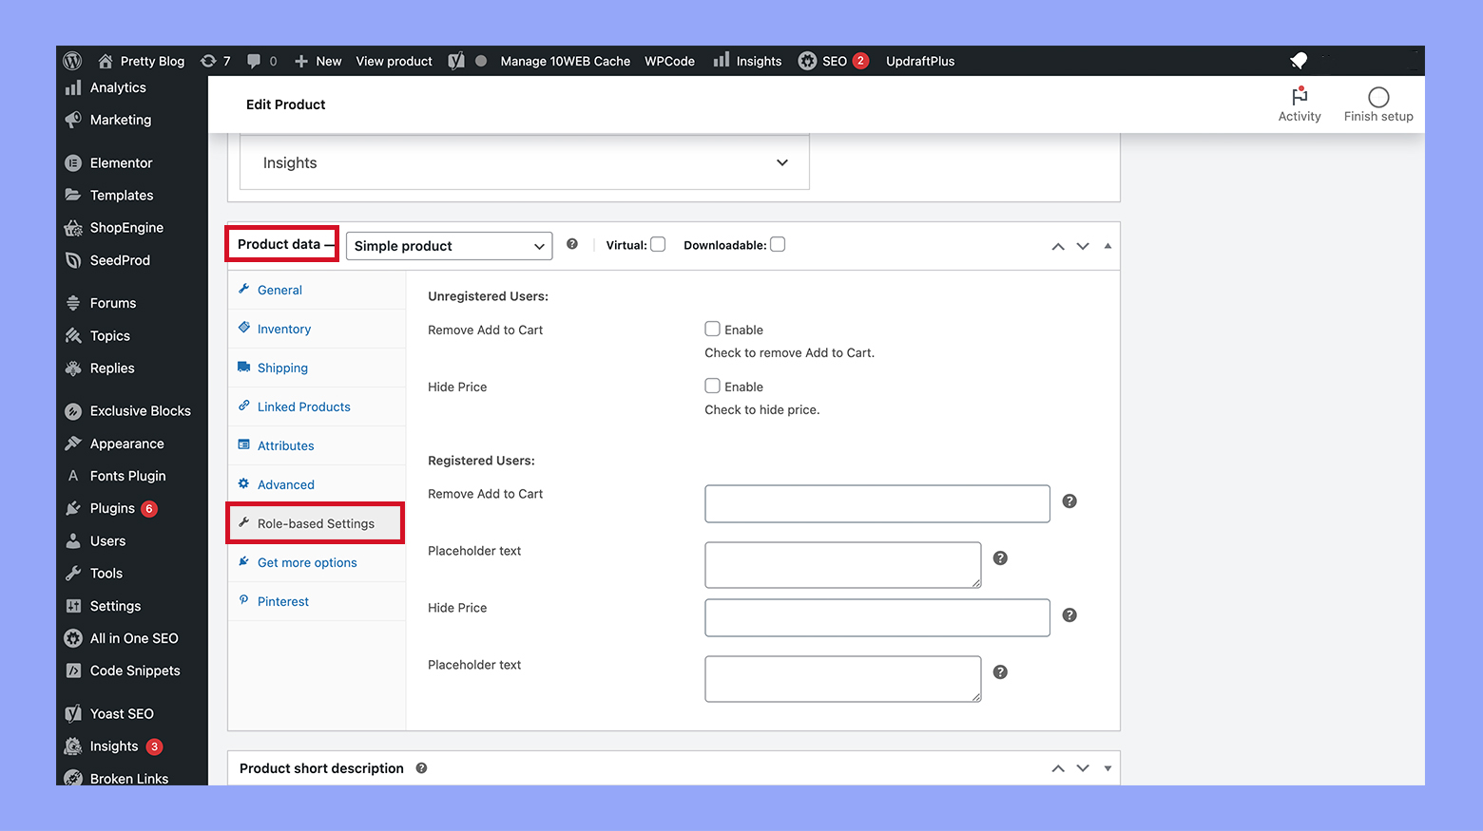Image resolution: width=1483 pixels, height=831 pixels.
Task: Click the WordPress logo in admin bar
Action: tap(72, 61)
